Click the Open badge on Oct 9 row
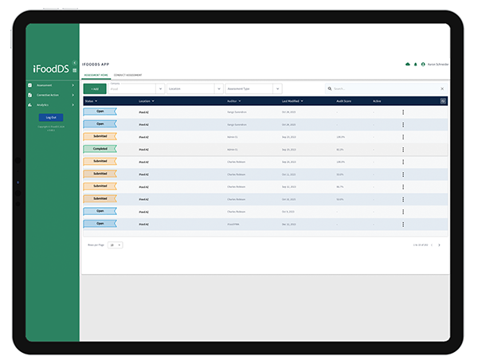The image size is (478, 364). coord(100,211)
